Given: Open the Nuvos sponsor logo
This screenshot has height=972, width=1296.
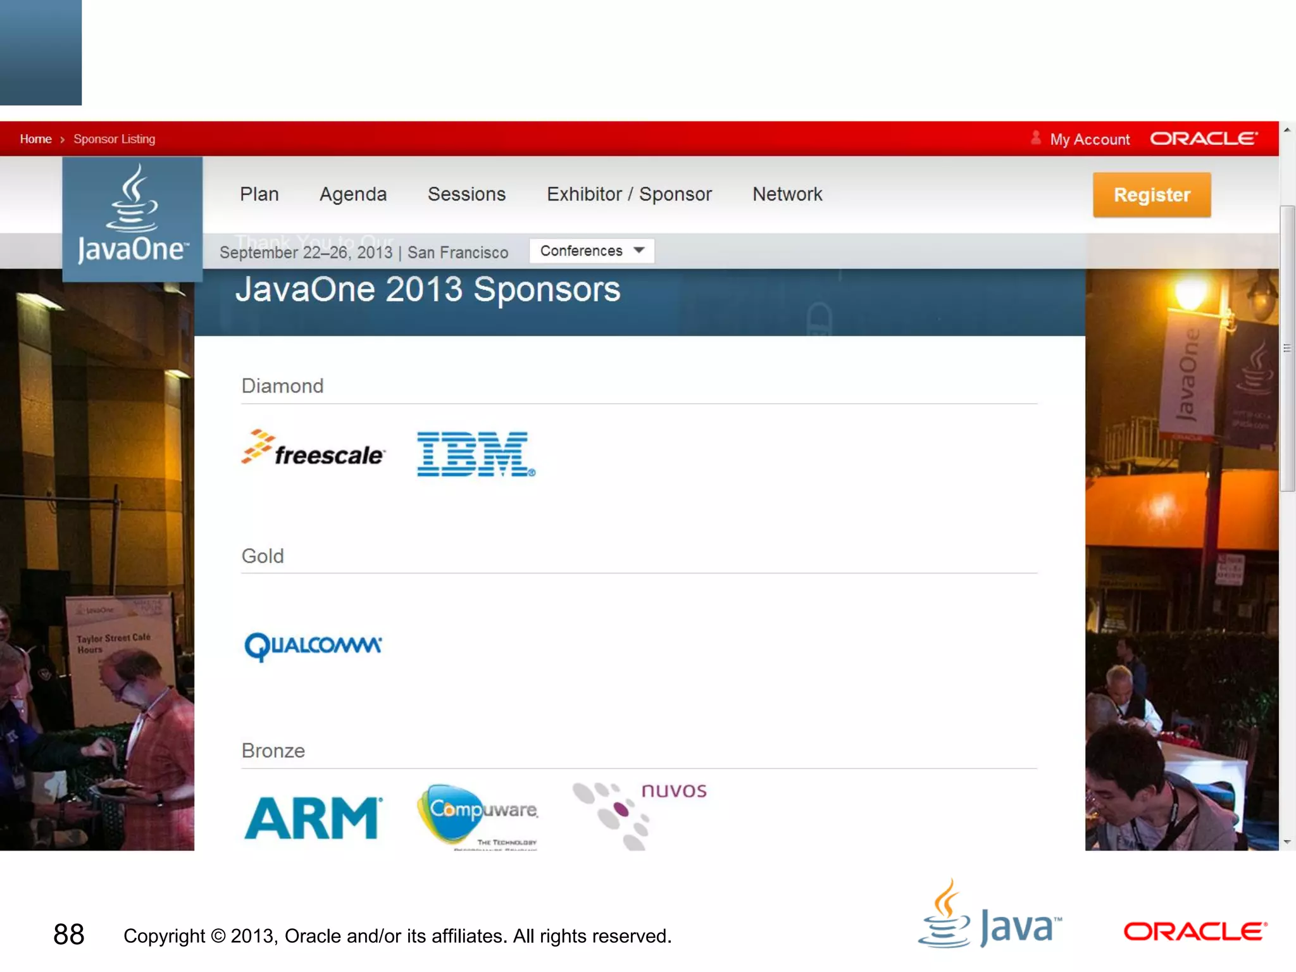Looking at the screenshot, I should point(639,816).
